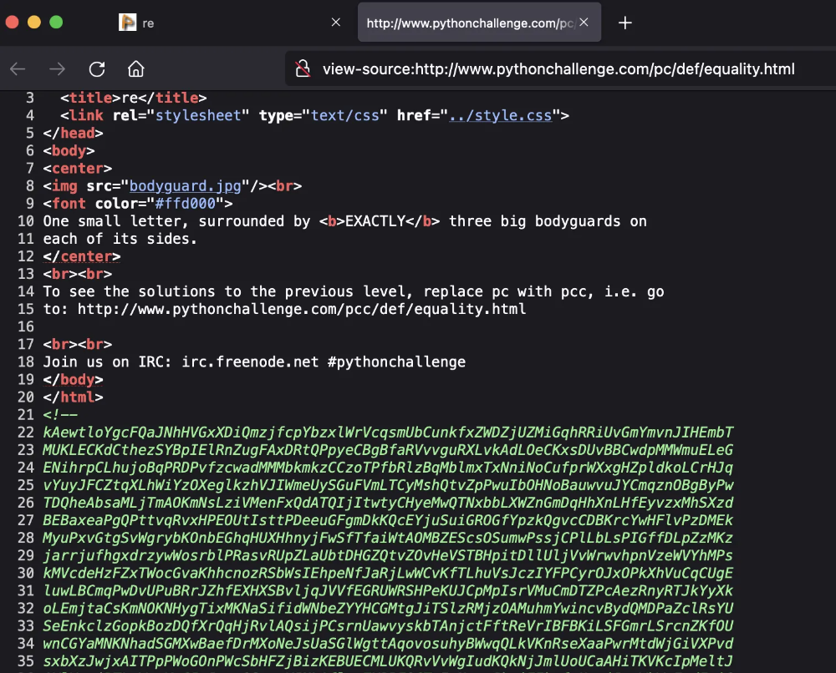Open the ../style.css stylesheet link
This screenshot has height=673, width=836.
pyautogui.click(x=501, y=115)
